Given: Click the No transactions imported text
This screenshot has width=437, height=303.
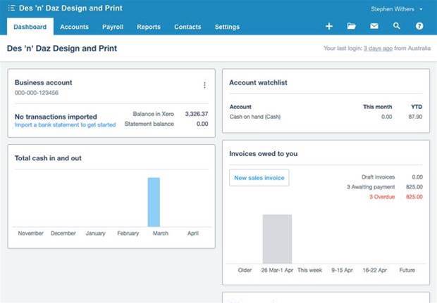Looking at the screenshot, I should pyautogui.click(x=56, y=117).
